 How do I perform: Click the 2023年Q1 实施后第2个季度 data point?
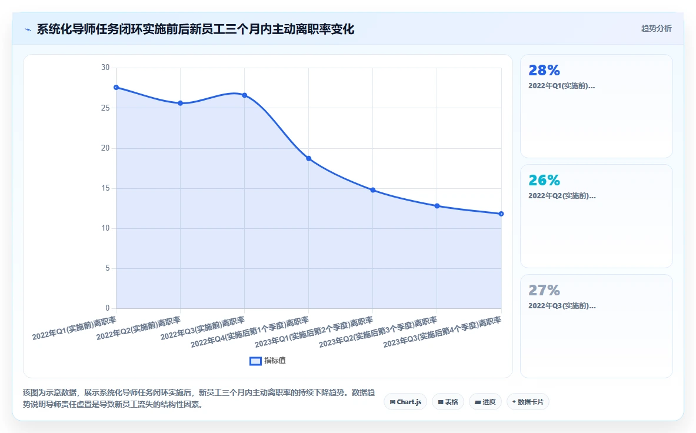[373, 190]
